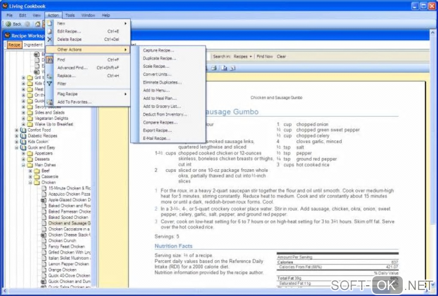
Task: Expand the Beef folder node
Action: pos(30,171)
